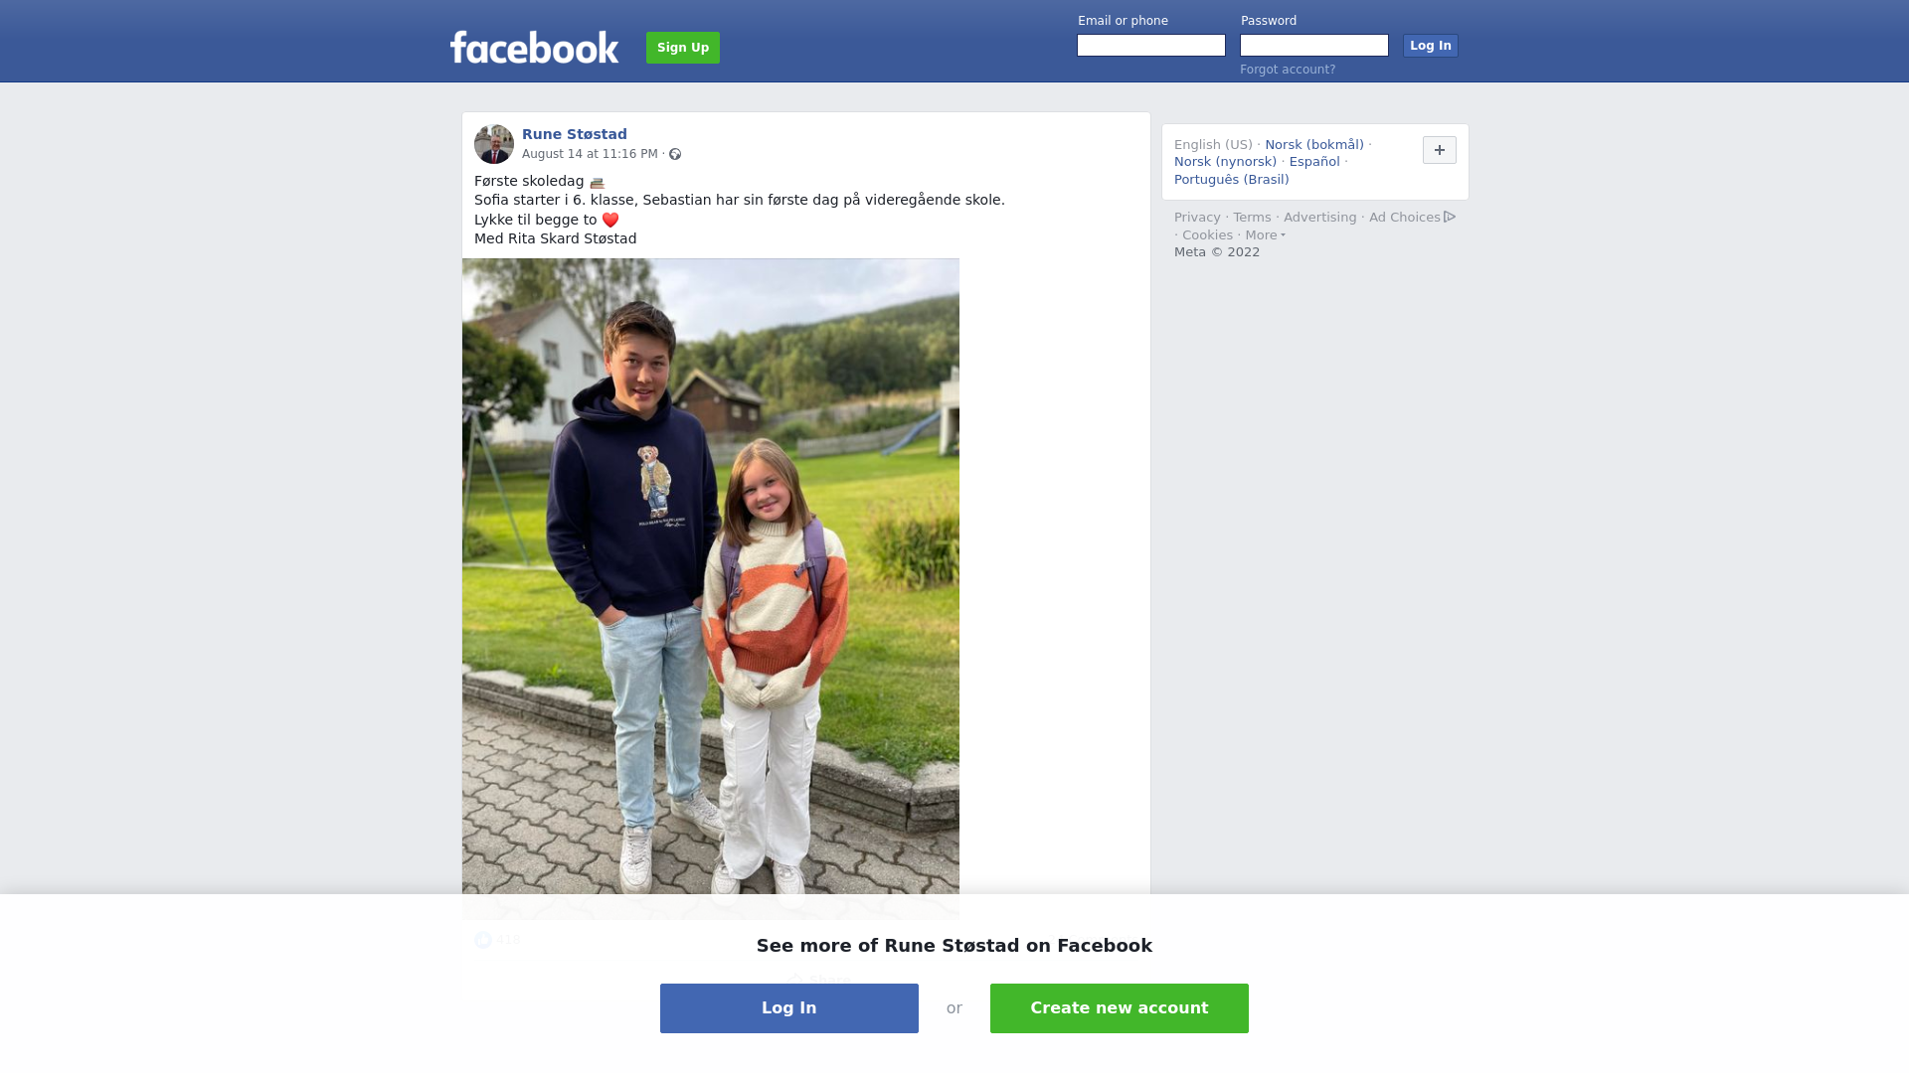
Task: Open the August 14 post timestamp
Action: (590, 154)
